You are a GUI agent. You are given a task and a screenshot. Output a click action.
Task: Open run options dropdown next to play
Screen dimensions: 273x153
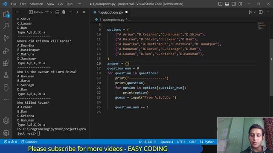(x=255, y=12)
